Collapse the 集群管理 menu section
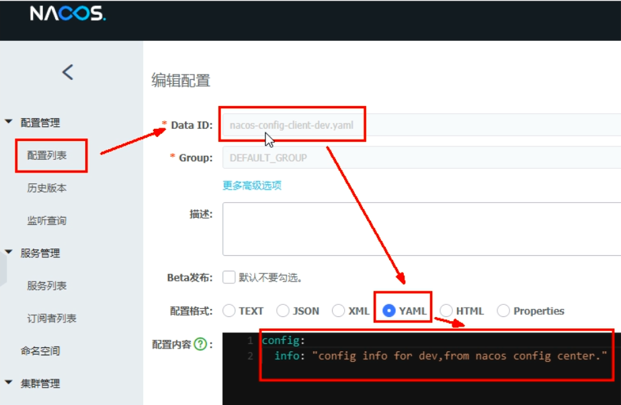The height and width of the screenshot is (405, 621). pyautogui.click(x=8, y=382)
